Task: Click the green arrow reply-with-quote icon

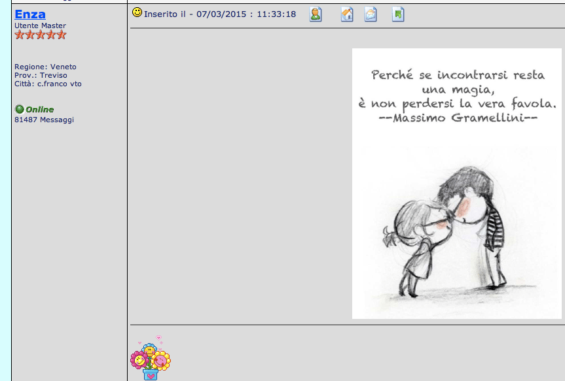Action: pos(398,14)
